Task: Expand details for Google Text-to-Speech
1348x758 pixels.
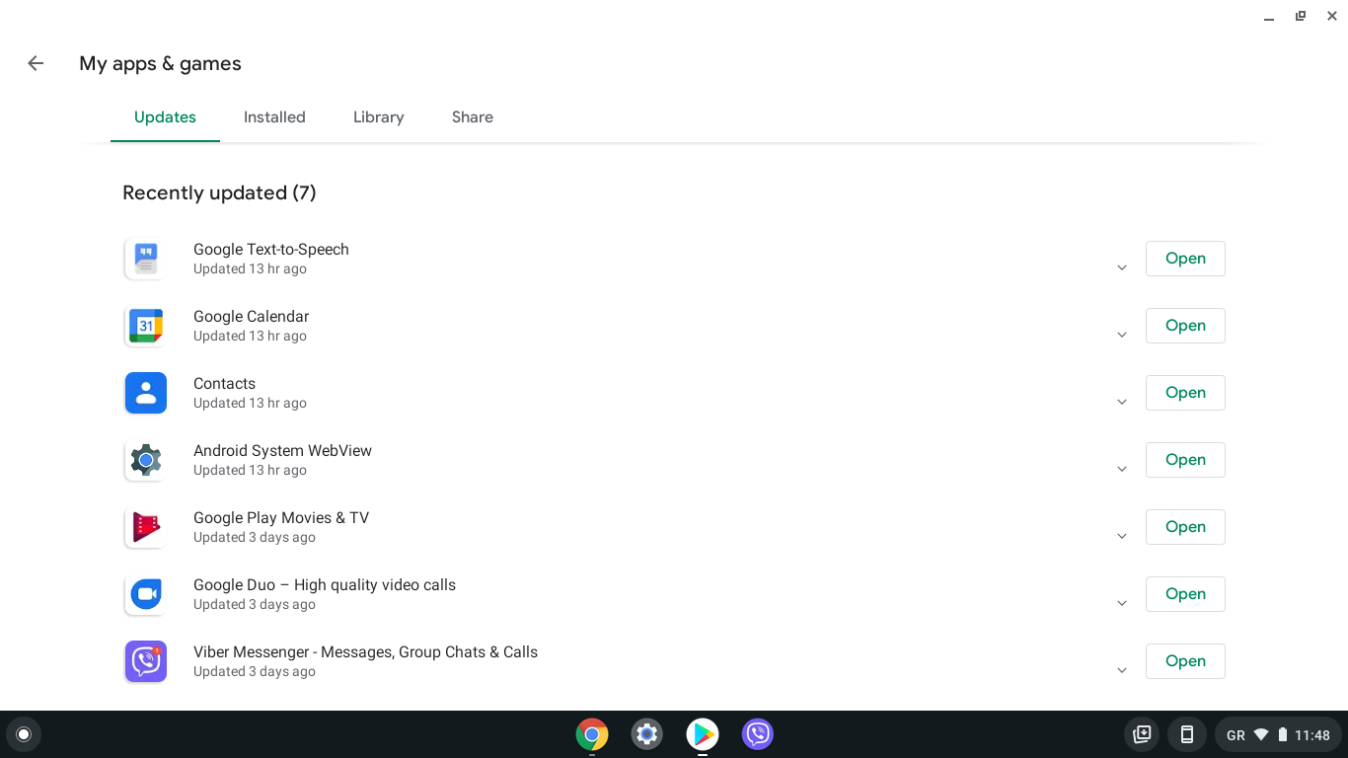Action: pos(1122,268)
